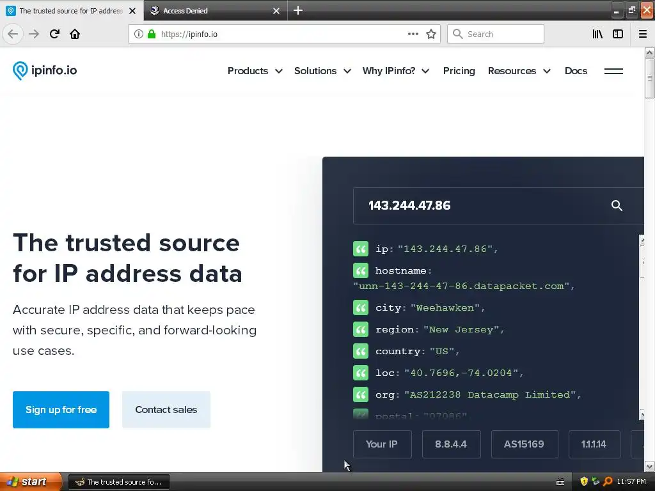
Task: Click quote icon beside hostname field
Action: [x=361, y=270]
